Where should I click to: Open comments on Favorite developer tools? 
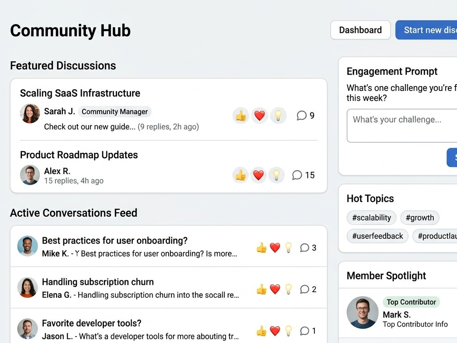pyautogui.click(x=308, y=331)
